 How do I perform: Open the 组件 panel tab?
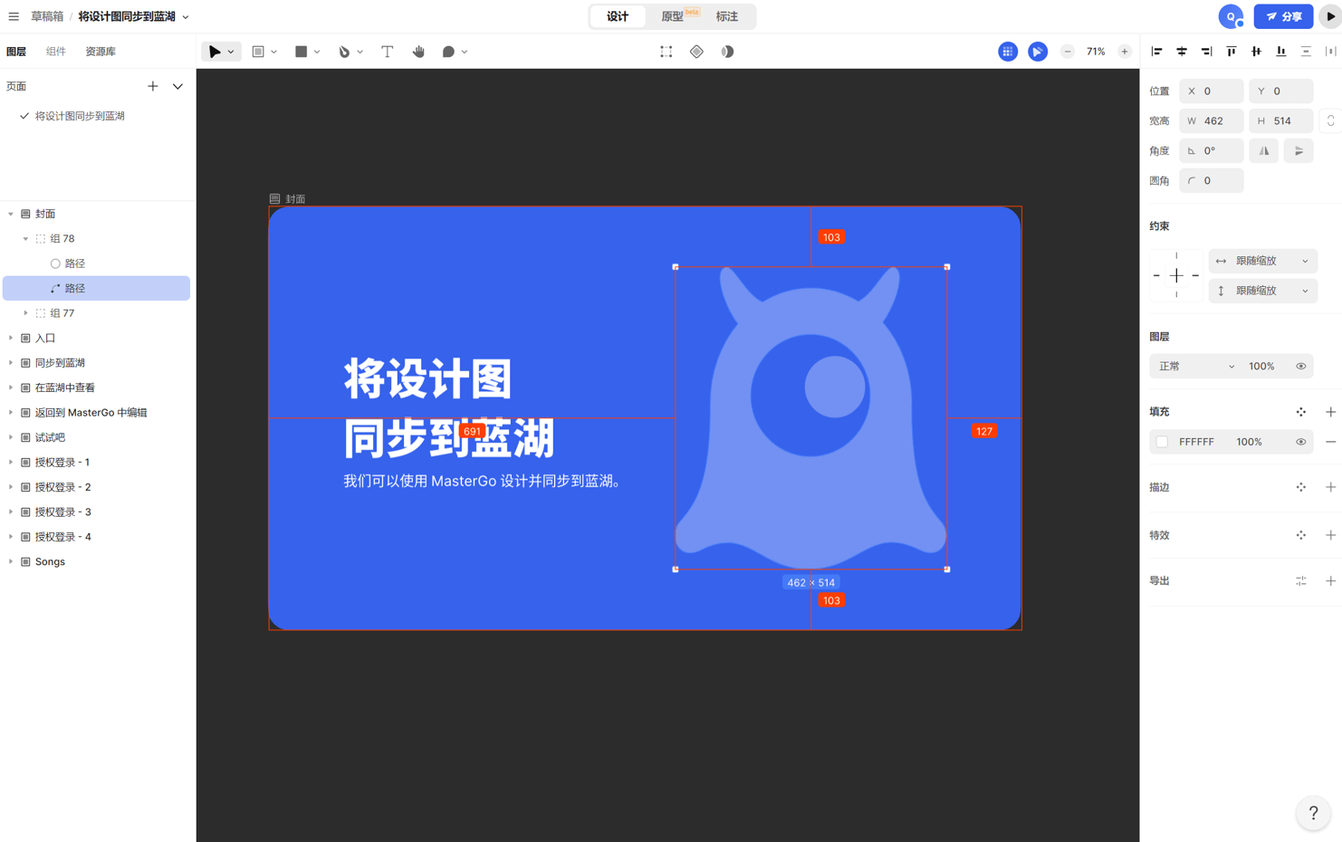coord(56,52)
